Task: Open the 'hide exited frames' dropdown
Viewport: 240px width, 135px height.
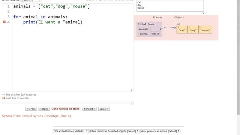Action: [70, 131]
